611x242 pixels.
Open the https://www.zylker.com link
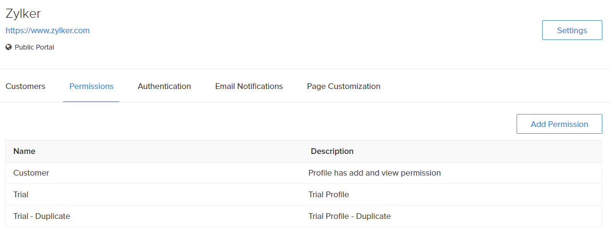coord(47,30)
